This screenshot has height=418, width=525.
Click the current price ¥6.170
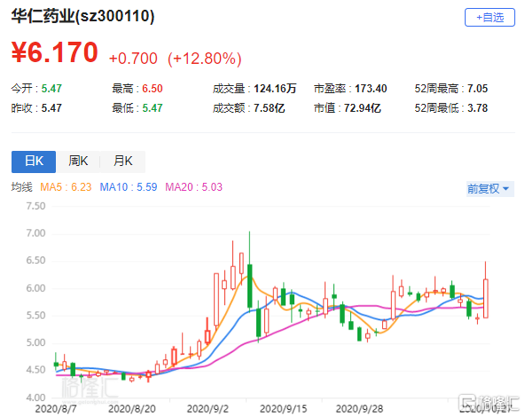(x=55, y=52)
